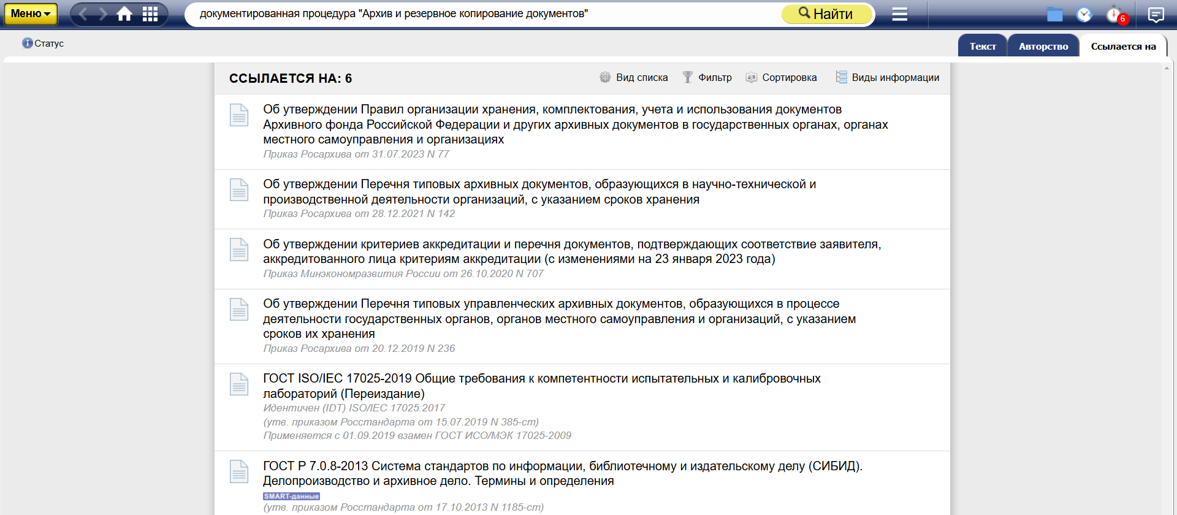Open ГОСТ ISO/IEC 17025-2019 document

pyautogui.click(x=542, y=386)
